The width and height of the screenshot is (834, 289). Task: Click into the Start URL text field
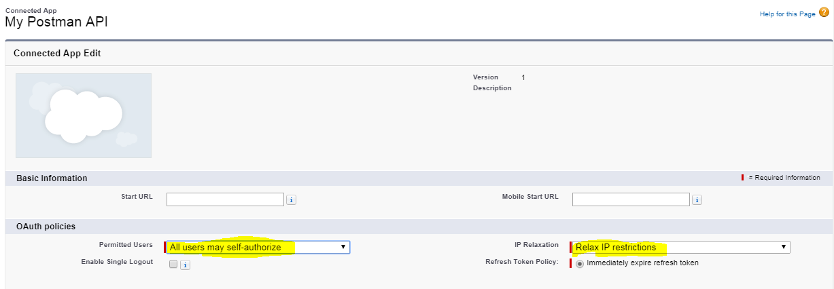225,199
